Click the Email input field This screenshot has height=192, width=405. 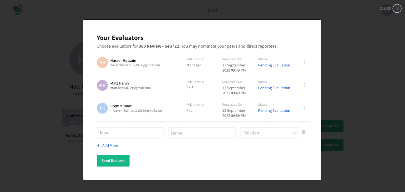(130, 133)
